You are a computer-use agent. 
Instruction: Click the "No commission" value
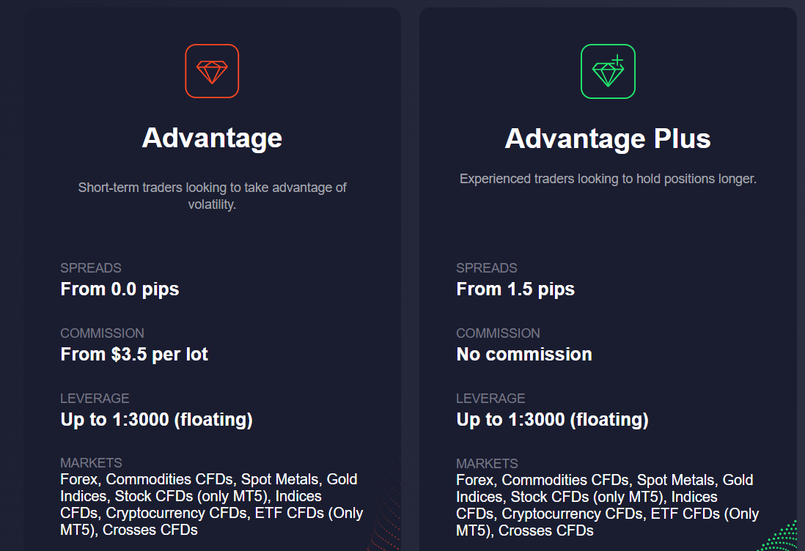click(x=524, y=355)
